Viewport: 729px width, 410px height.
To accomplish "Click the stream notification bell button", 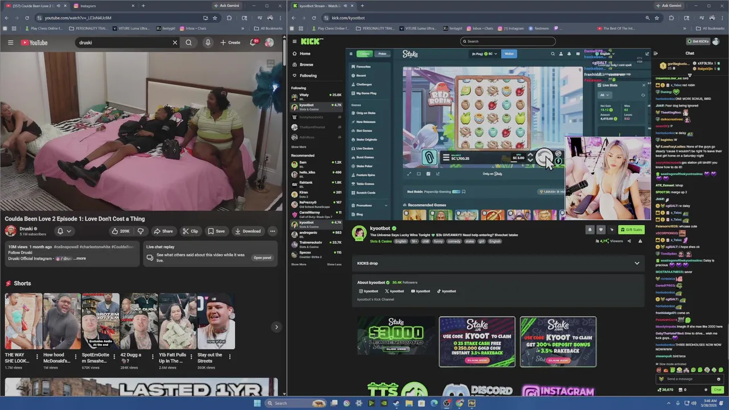I will 589,229.
